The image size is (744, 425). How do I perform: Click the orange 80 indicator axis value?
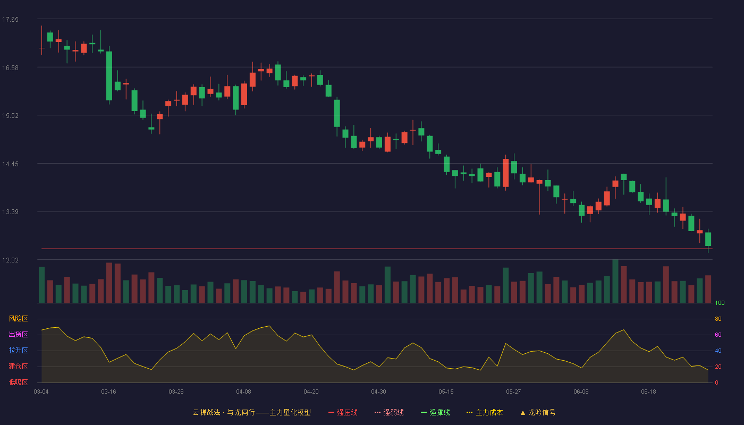click(718, 319)
